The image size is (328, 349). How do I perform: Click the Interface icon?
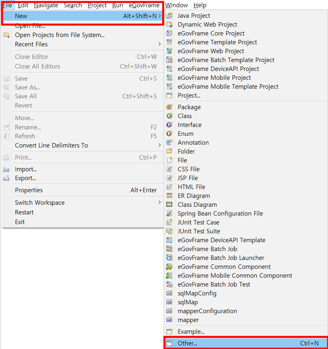[170, 125]
